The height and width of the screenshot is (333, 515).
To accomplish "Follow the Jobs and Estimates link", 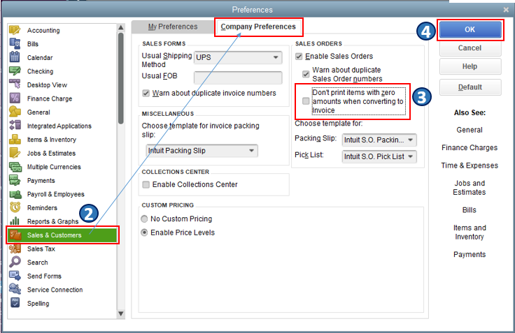I will (x=470, y=188).
